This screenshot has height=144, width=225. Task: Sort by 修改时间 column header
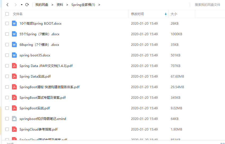(137, 14)
